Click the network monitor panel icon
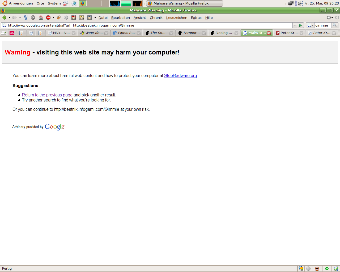 click(x=291, y=3)
